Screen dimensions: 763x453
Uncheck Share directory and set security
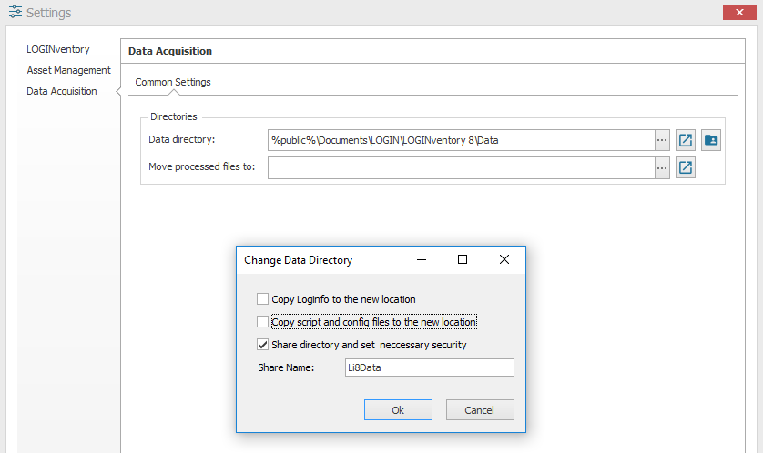pyautogui.click(x=263, y=345)
